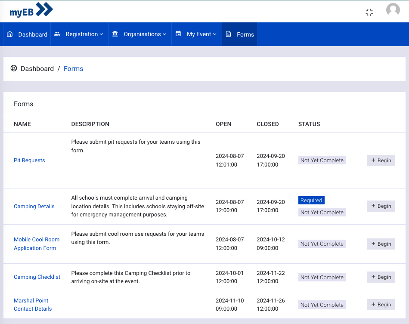Open the Camping Details form link
Image resolution: width=409 pixels, height=324 pixels.
[x=34, y=207]
